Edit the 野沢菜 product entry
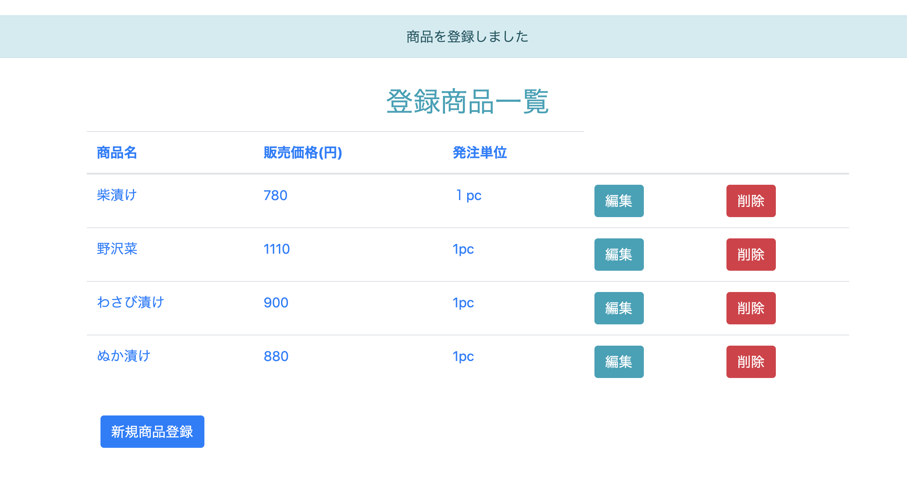Image resolution: width=907 pixels, height=504 pixels. 619,255
